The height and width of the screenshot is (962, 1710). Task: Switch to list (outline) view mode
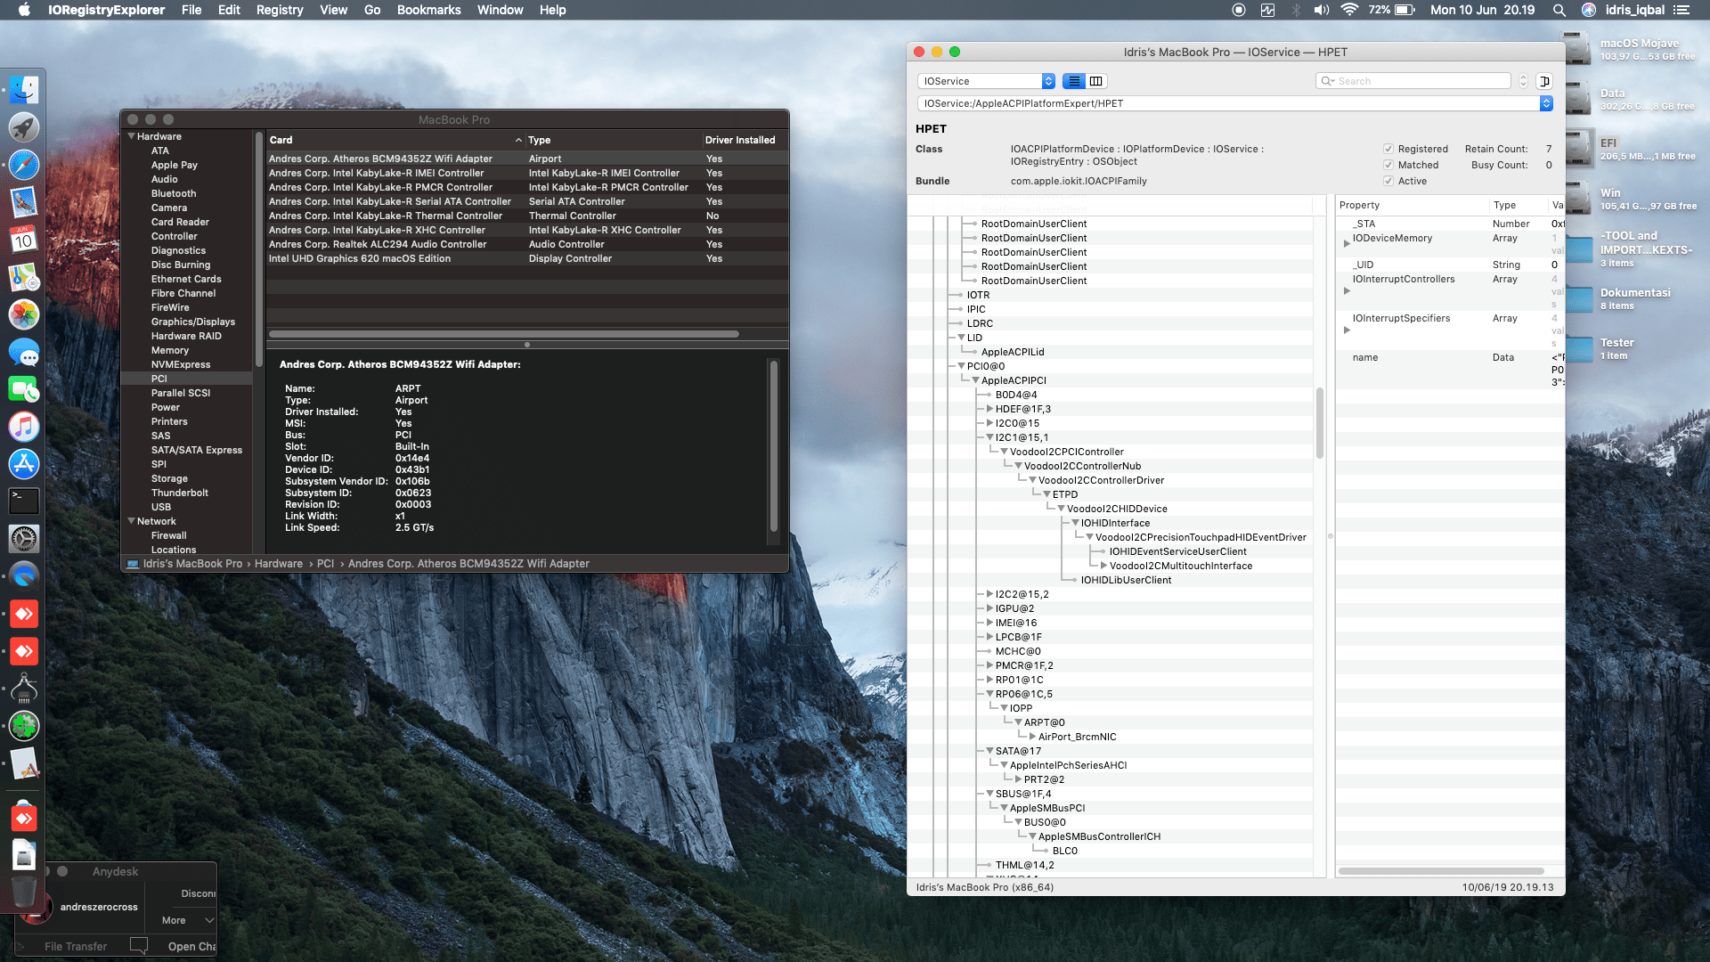(x=1074, y=81)
